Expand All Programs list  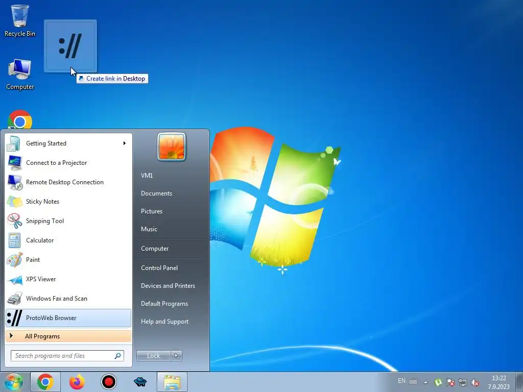pos(68,336)
